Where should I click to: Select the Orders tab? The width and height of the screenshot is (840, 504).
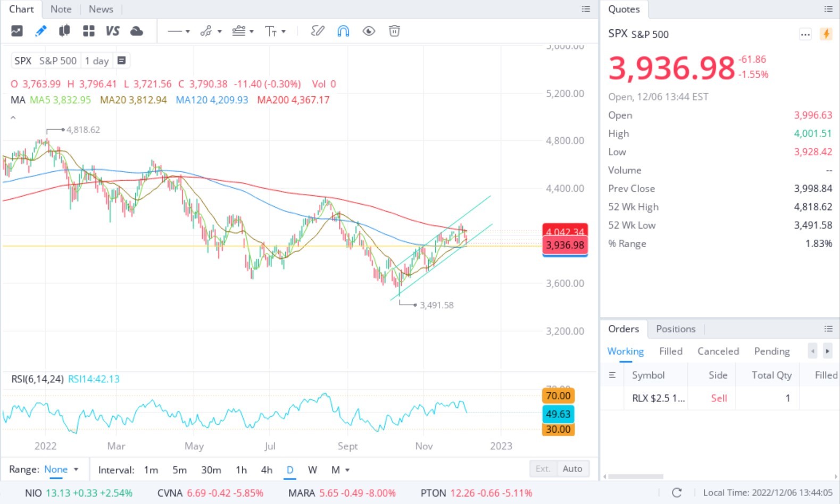pyautogui.click(x=623, y=329)
